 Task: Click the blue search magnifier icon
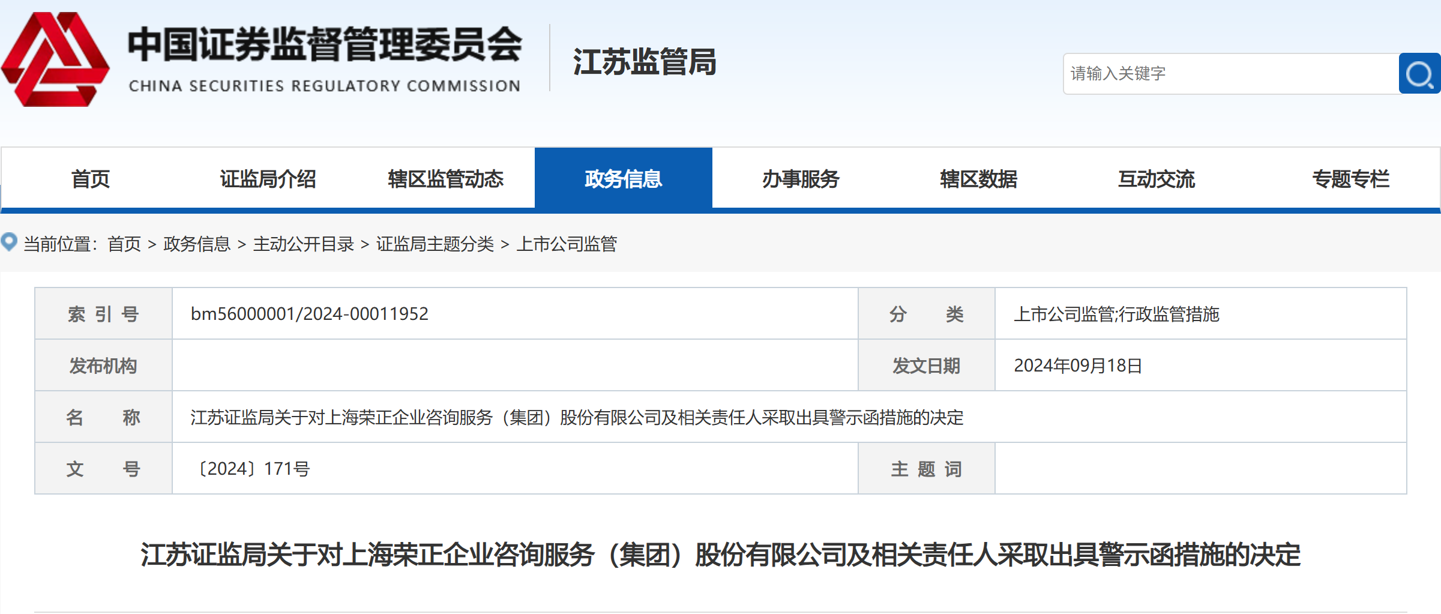coord(1419,73)
